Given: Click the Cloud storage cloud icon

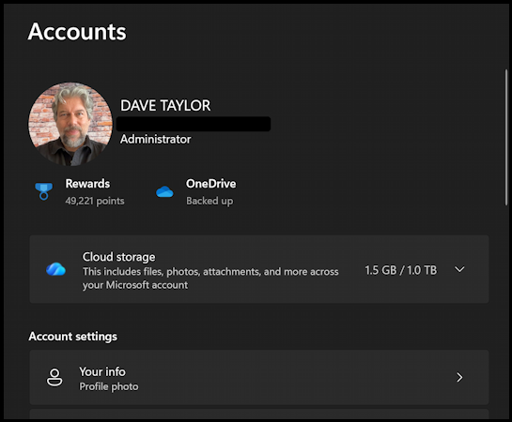Looking at the screenshot, I should tap(55, 269).
